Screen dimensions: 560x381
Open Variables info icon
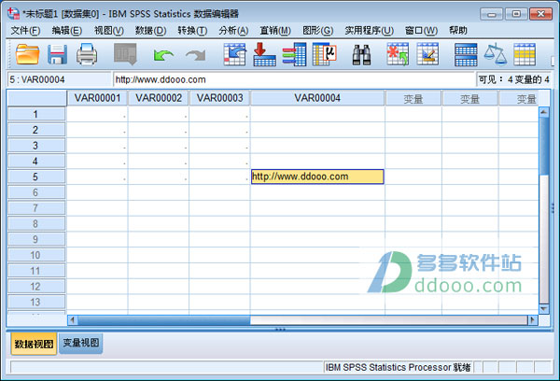(x=294, y=54)
